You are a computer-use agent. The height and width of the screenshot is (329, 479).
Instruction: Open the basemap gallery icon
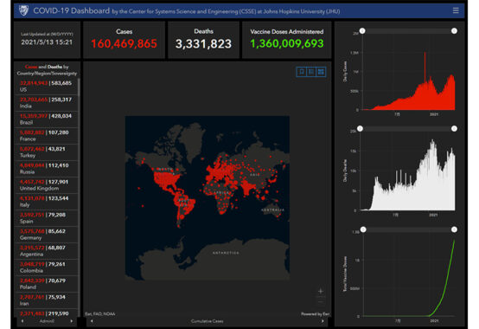click(321, 72)
